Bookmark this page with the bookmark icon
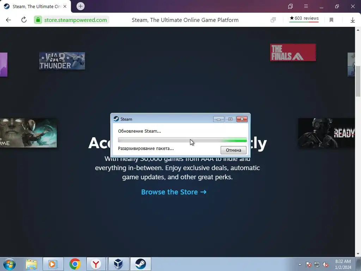The width and height of the screenshot is (361, 271). point(331,20)
